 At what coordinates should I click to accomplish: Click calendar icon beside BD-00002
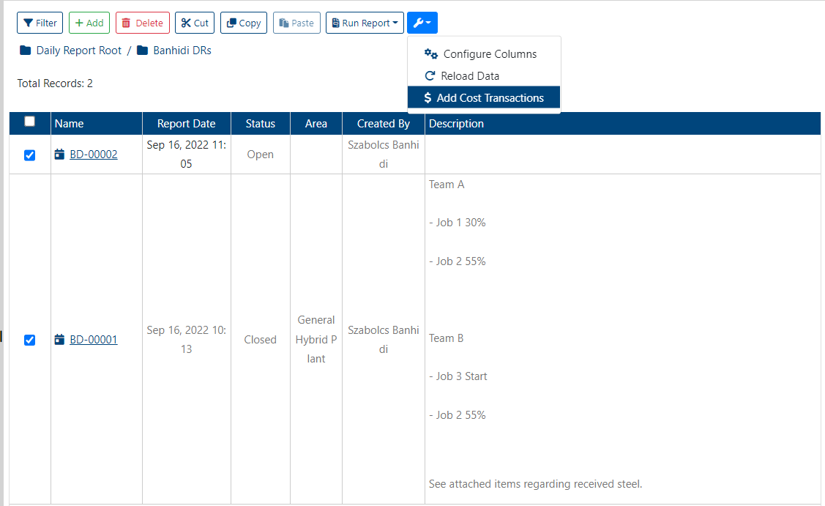[59, 154]
